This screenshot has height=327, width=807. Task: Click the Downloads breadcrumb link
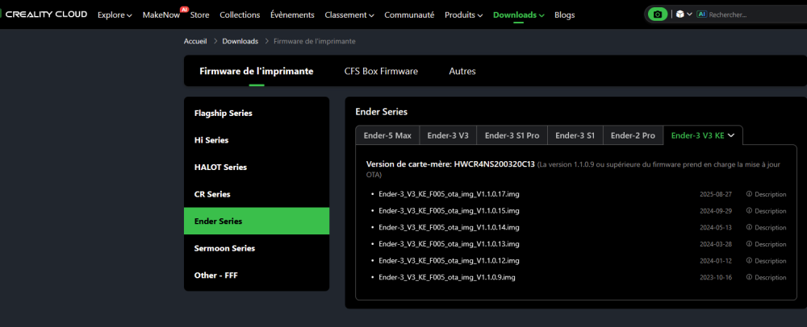[240, 41]
